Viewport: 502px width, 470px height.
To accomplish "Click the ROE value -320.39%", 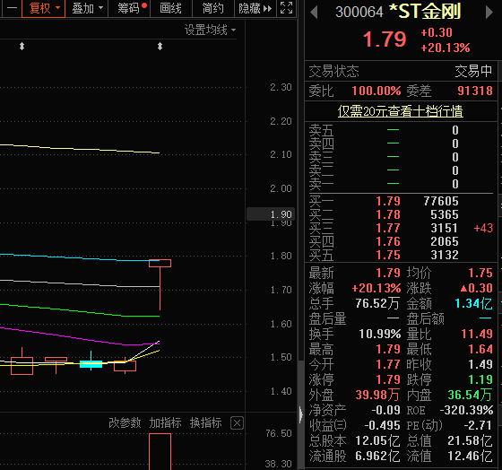I will [x=466, y=411].
